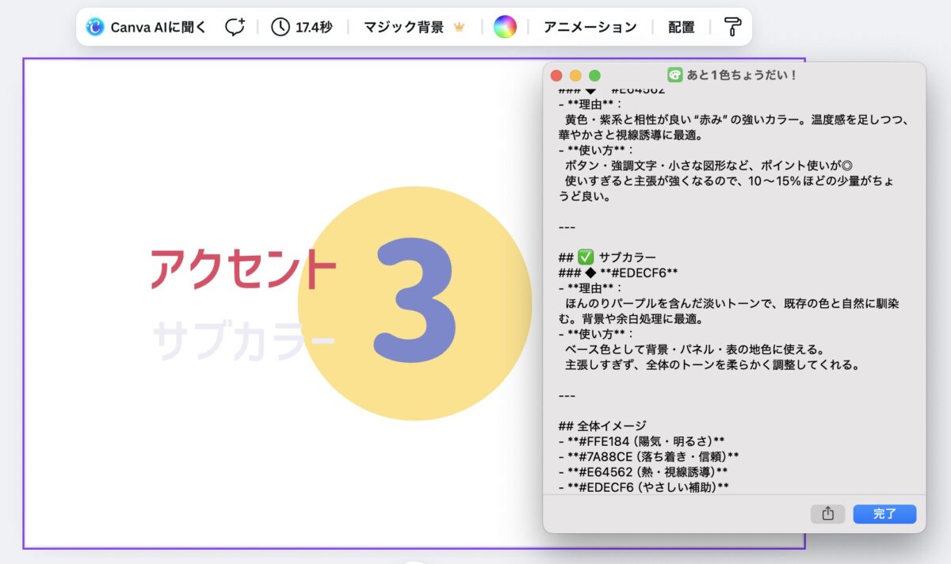
Task: Click the Canva AI logo icon
Action: [95, 27]
